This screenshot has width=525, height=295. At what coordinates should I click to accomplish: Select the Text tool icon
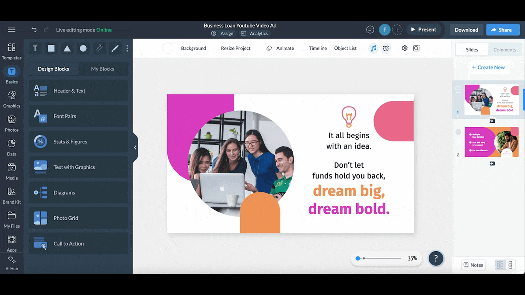click(x=35, y=49)
